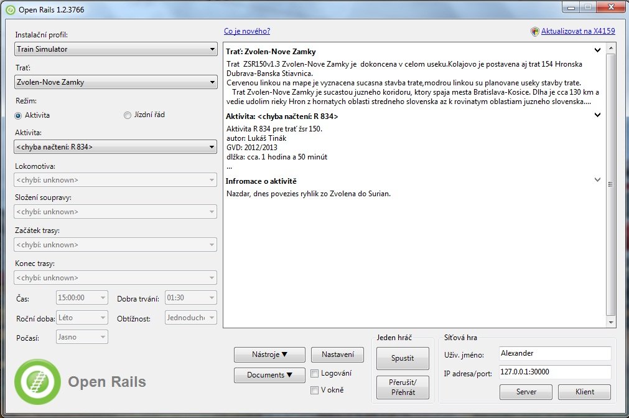629x418 pixels.
Task: Open the Aktivita dropdown
Action: (116, 147)
